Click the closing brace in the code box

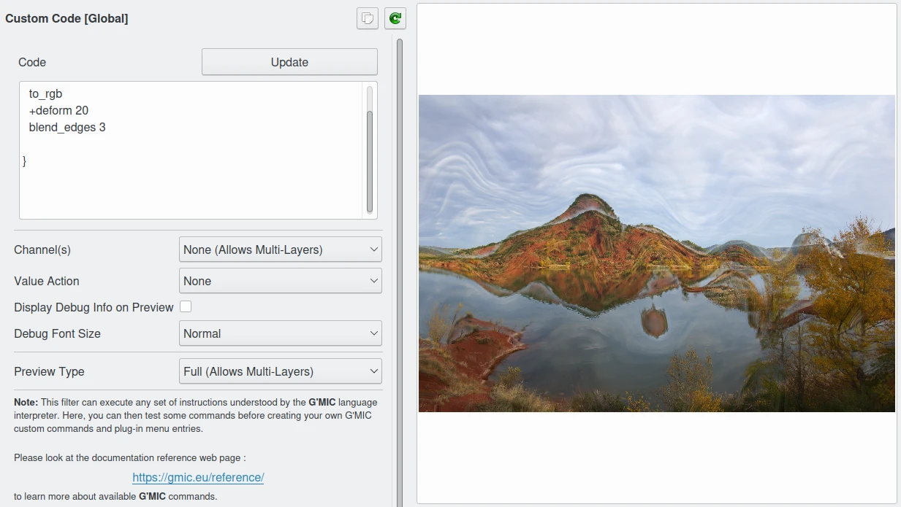[25, 160]
